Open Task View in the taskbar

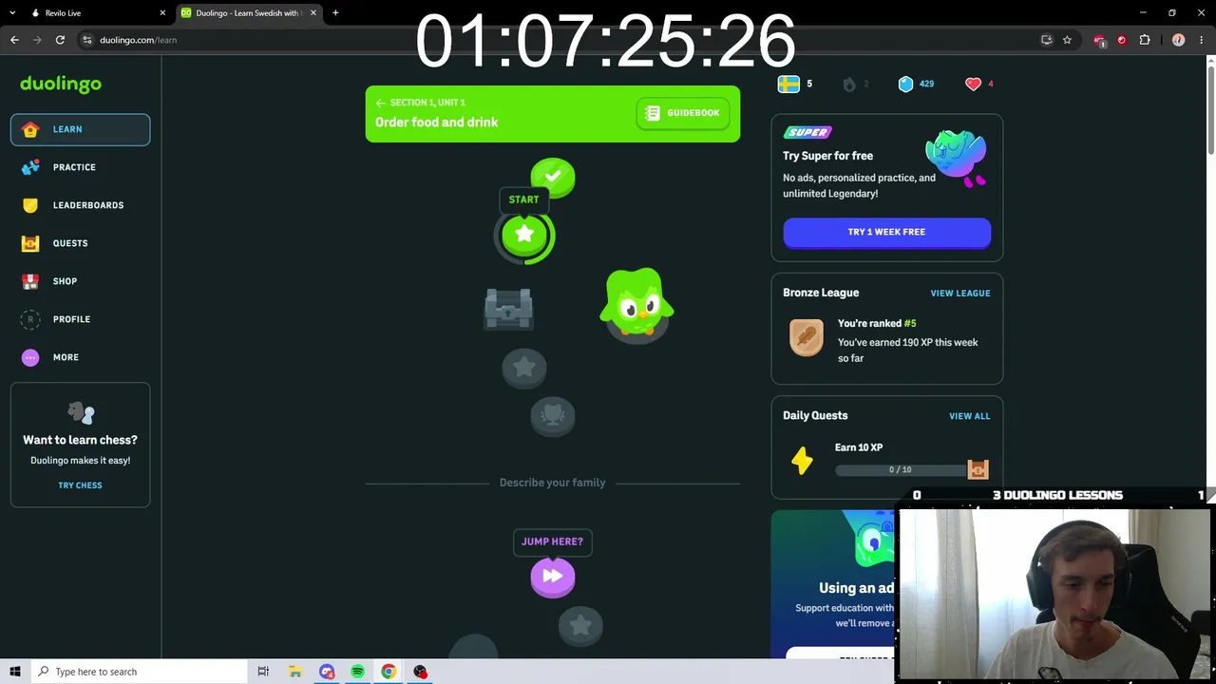[263, 672]
